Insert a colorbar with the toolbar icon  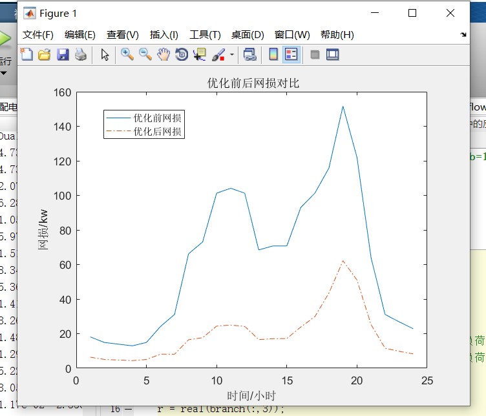point(273,54)
